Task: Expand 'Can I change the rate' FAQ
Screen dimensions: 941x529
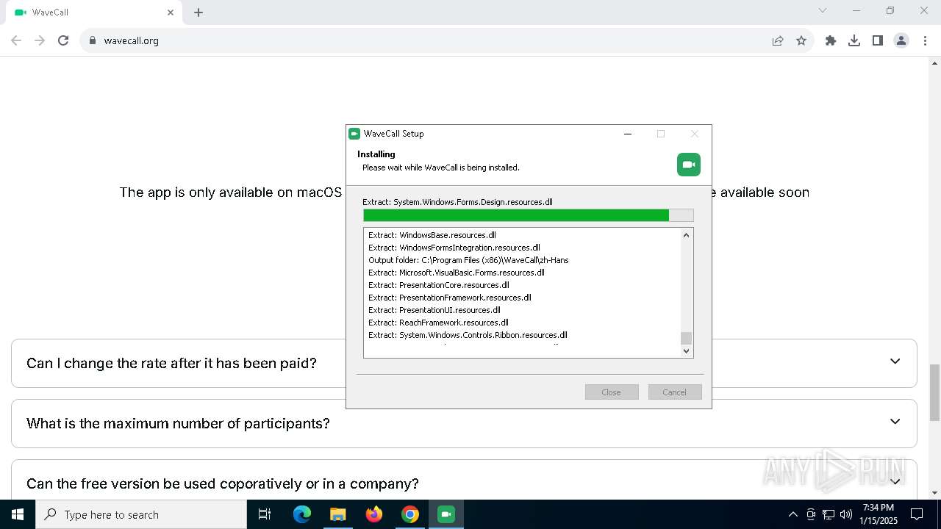Action: [x=464, y=363]
